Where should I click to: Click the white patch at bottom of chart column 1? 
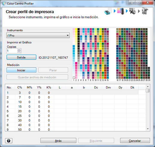click(x=74, y=77)
